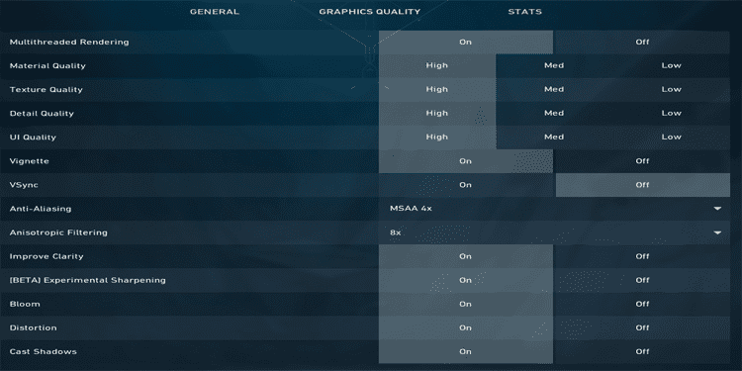Click the VSync setting label

24,185
